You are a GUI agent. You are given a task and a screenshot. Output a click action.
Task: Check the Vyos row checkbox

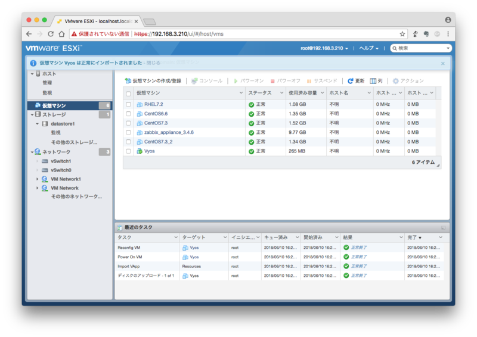tap(128, 151)
